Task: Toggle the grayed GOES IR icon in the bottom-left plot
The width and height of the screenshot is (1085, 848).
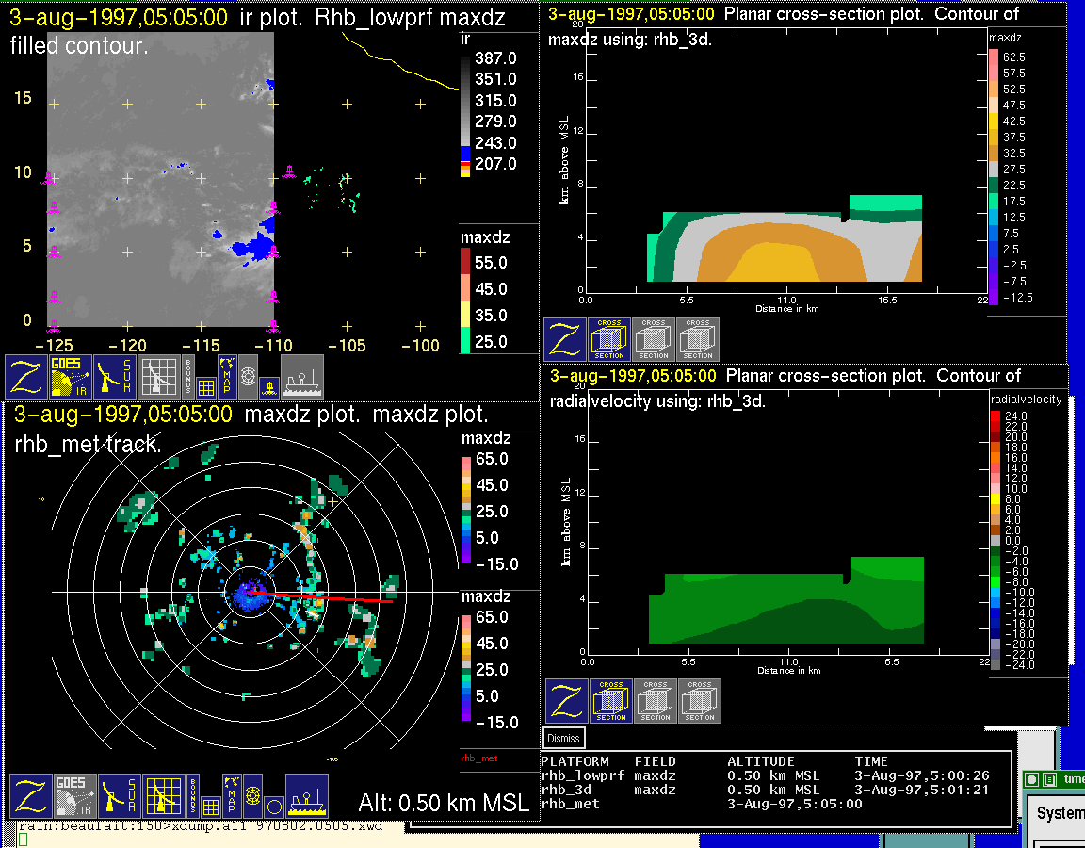Action: (x=74, y=796)
